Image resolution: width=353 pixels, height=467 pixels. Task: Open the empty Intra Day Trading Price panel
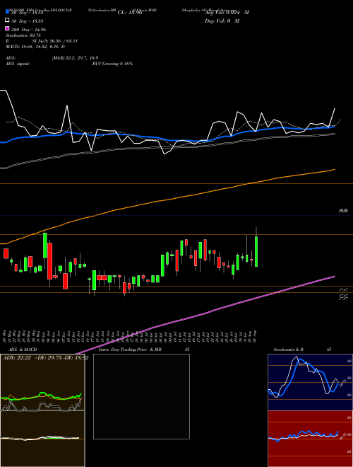point(141,396)
